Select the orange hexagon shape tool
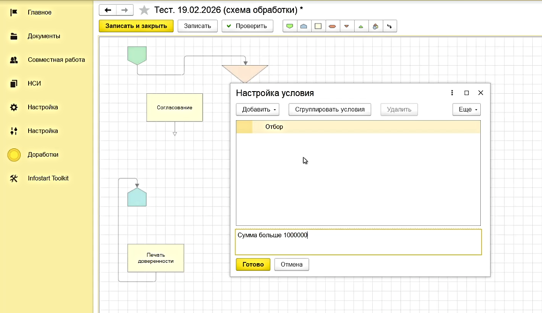 (332, 26)
